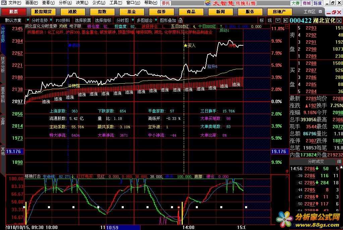Select the 股指期货 market tab

pyautogui.click(x=43, y=12)
